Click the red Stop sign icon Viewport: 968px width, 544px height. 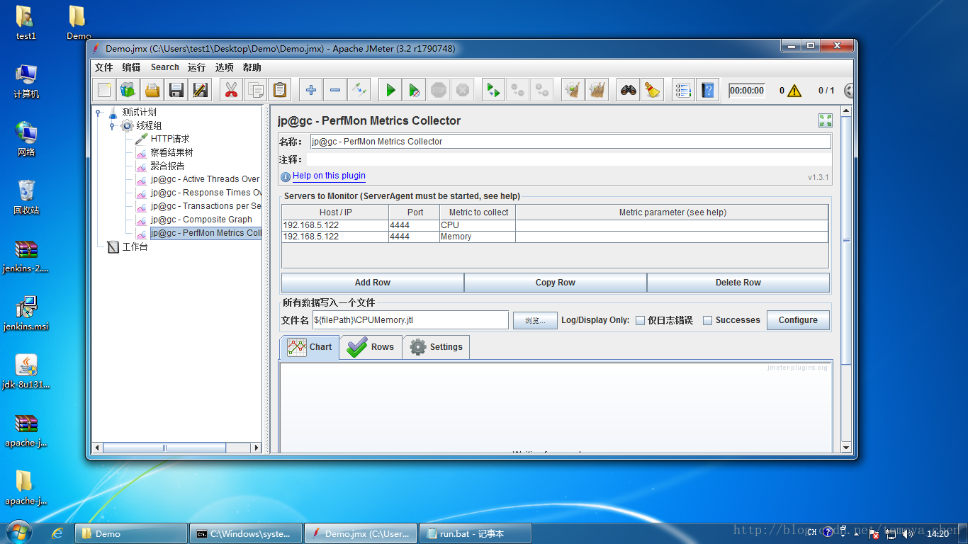(x=439, y=90)
